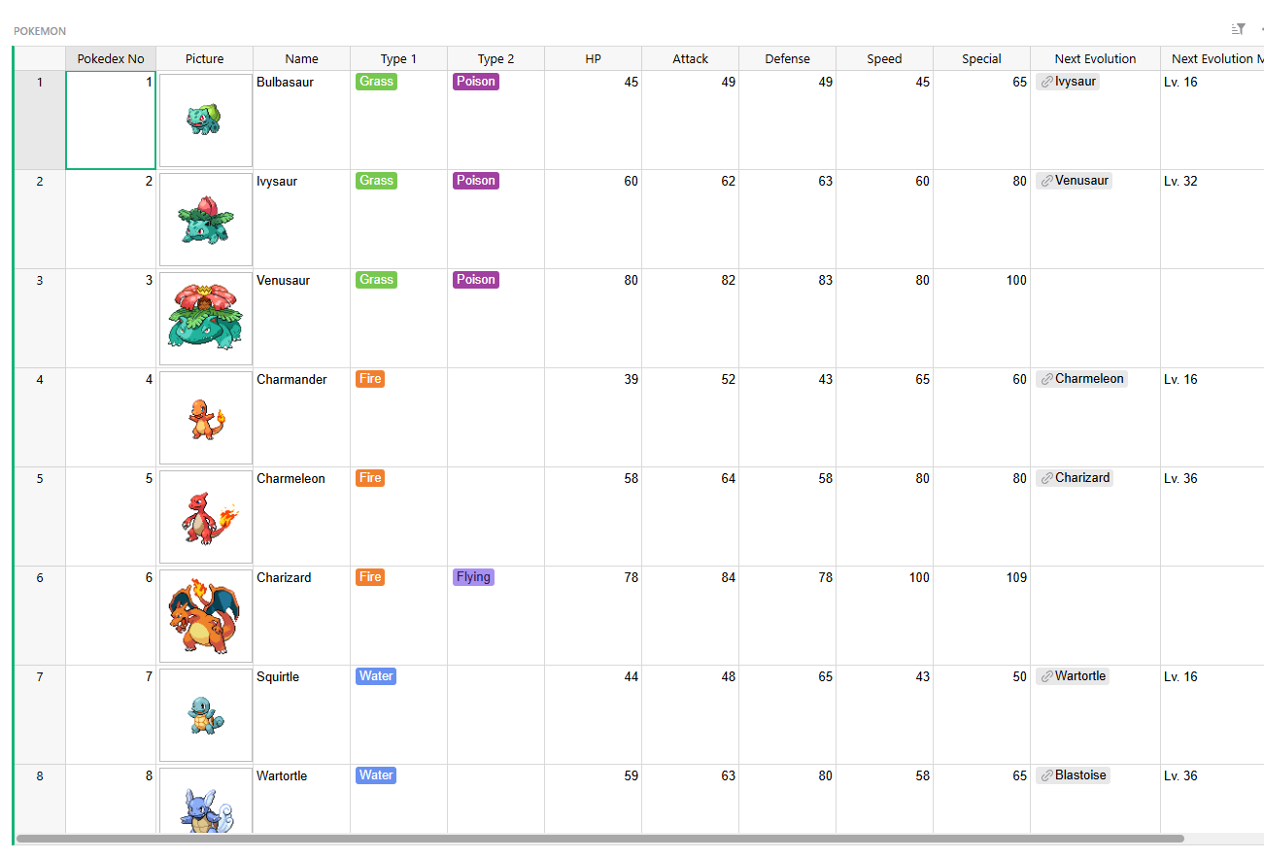
Task: Open Ivysaur's picture thumbnail
Action: [206, 220]
